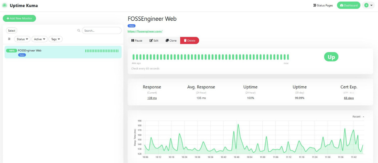The height and width of the screenshot is (163, 378).
Task: Open the https://fossengineer.com/ link
Action: tap(145, 31)
